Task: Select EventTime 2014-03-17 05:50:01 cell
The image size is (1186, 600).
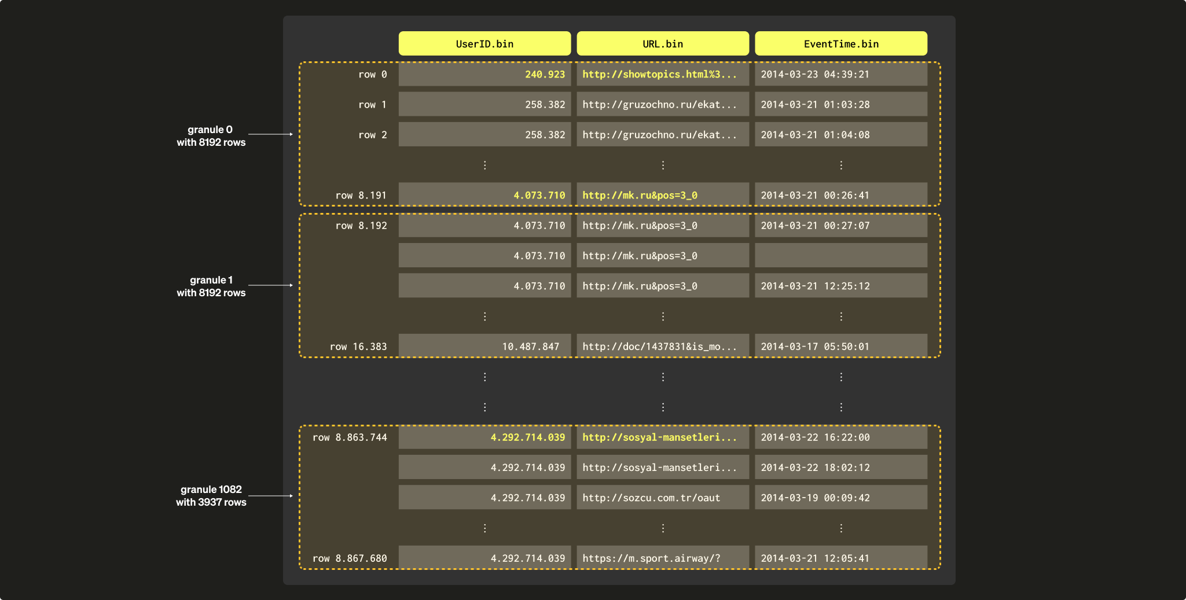Action: pyautogui.click(x=815, y=347)
